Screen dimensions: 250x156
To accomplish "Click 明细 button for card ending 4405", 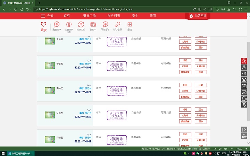I will click(185, 60).
